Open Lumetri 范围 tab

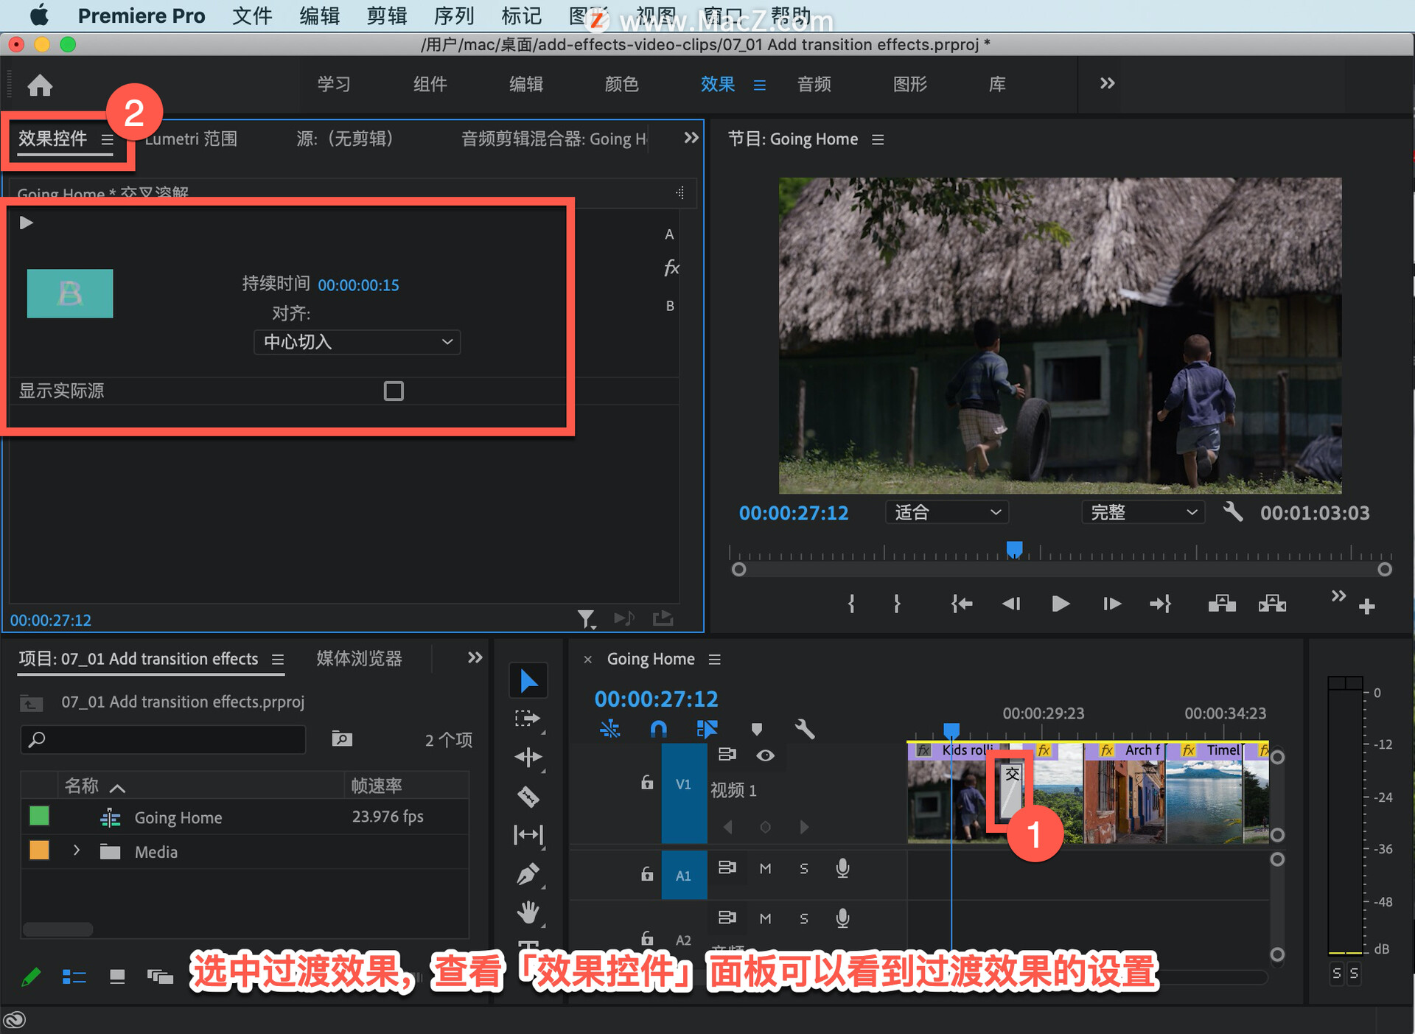[191, 139]
